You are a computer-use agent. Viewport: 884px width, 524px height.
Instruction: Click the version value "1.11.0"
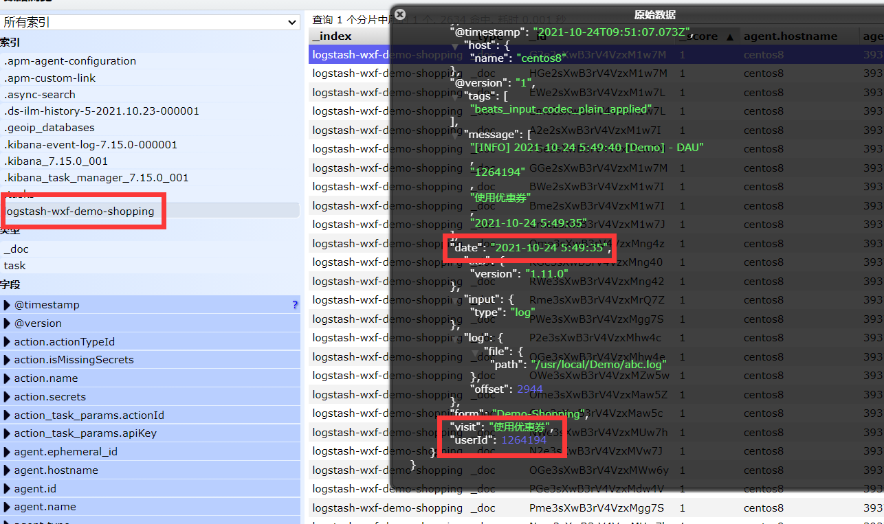(546, 273)
